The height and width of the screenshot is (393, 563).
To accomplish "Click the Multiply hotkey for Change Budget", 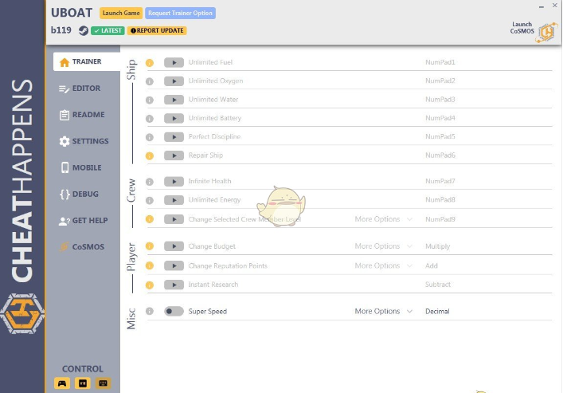I will (438, 246).
